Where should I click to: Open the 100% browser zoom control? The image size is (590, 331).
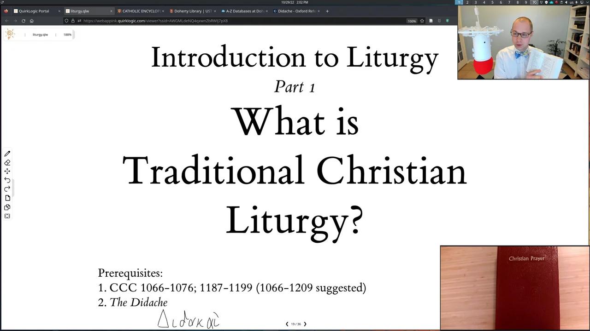tap(412, 21)
